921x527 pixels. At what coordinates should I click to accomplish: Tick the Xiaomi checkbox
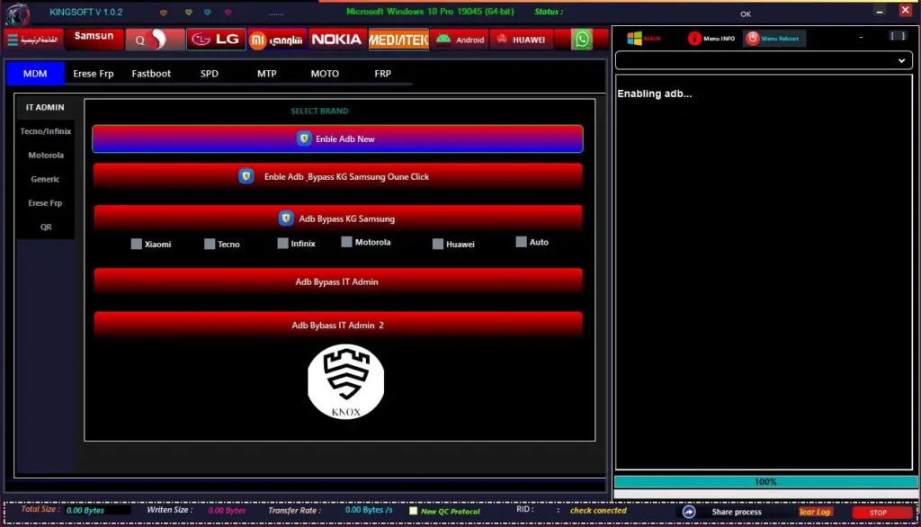click(137, 244)
